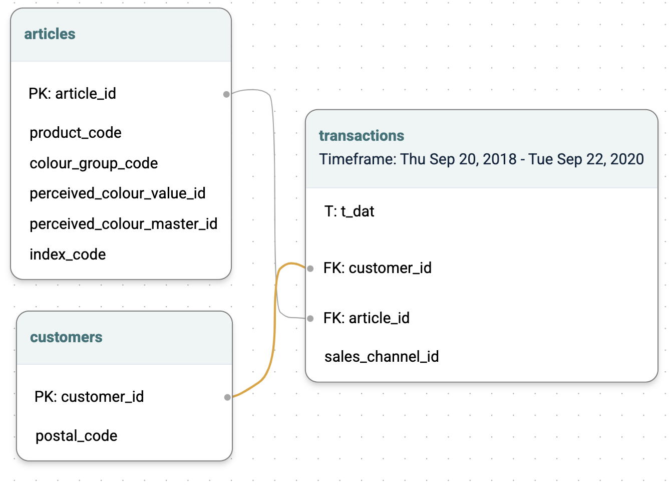Click the FK: customer_id field label
Image resolution: width=671 pixels, height=485 pixels.
coord(378,268)
